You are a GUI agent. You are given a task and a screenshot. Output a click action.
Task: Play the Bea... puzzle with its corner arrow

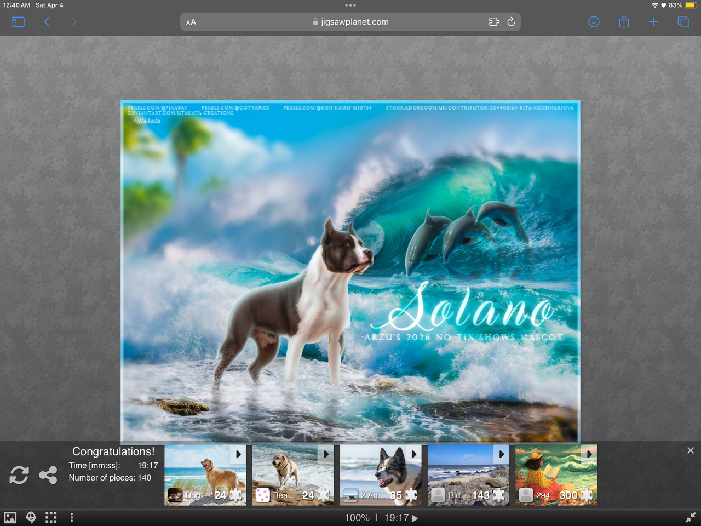326,454
